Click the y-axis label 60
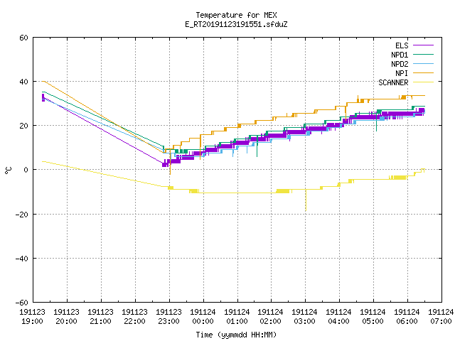Image resolution: width=455 pixels, height=341 pixels. 23,38
